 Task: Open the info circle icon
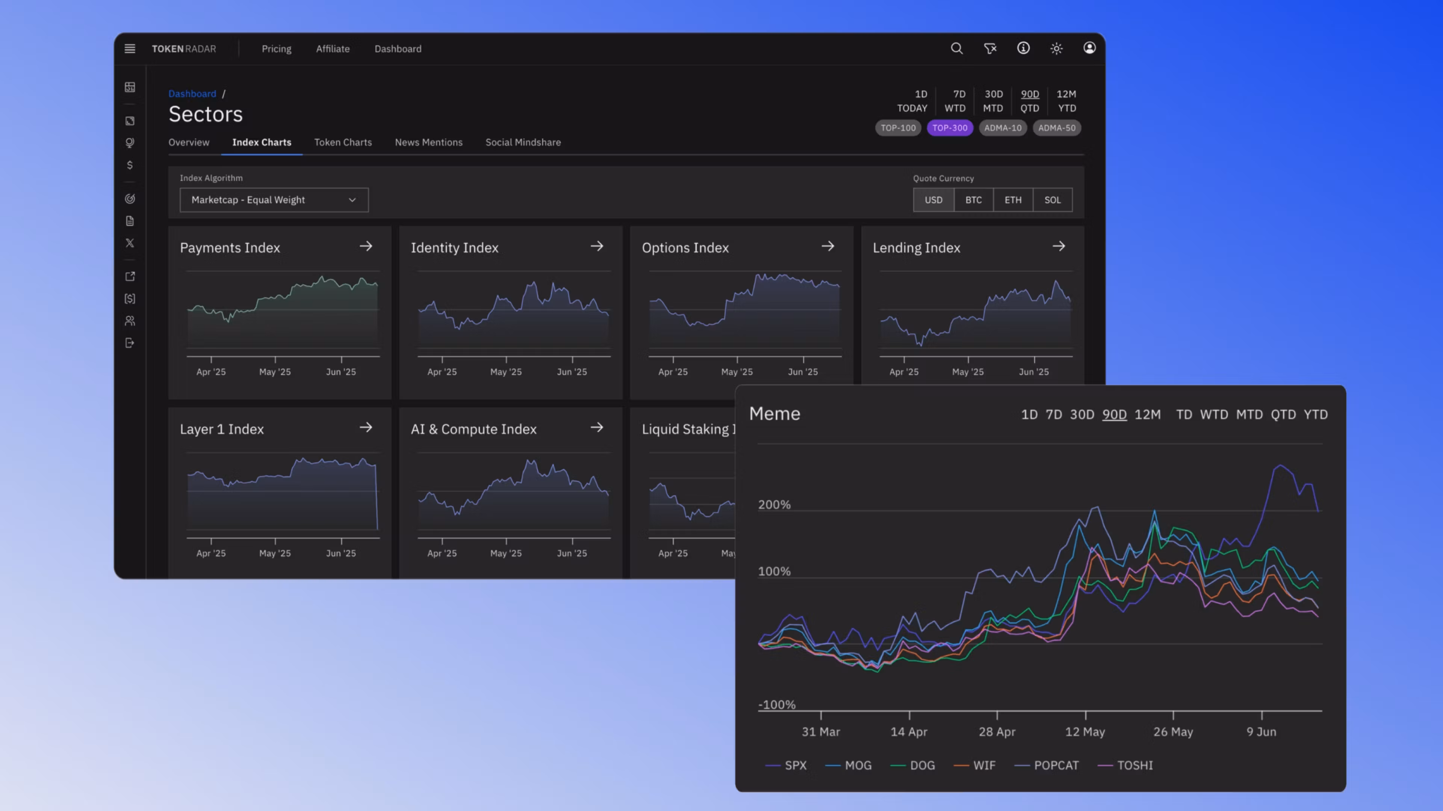[1023, 49]
